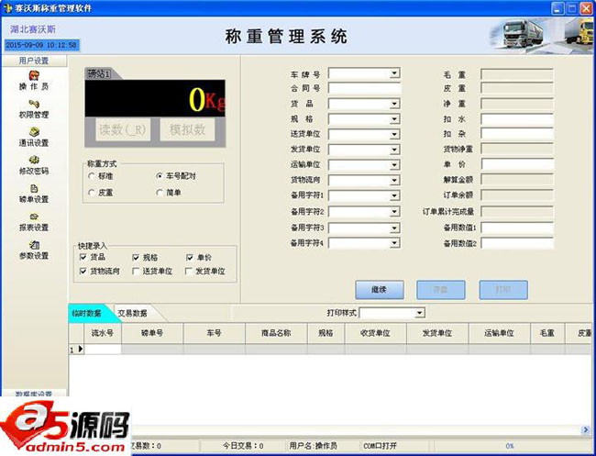The image size is (596, 456).
Task: Expand the 备用字符2 dropdown
Action: [x=395, y=211]
